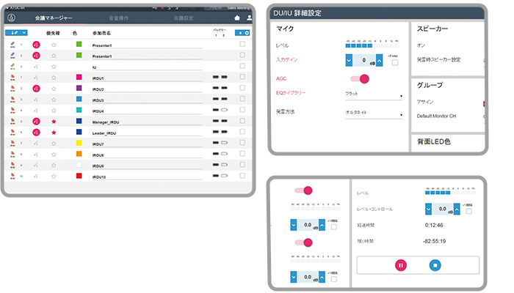Tick checkbox on first Presenter1 row
This screenshot has width=514, height=293.
click(x=242, y=44)
